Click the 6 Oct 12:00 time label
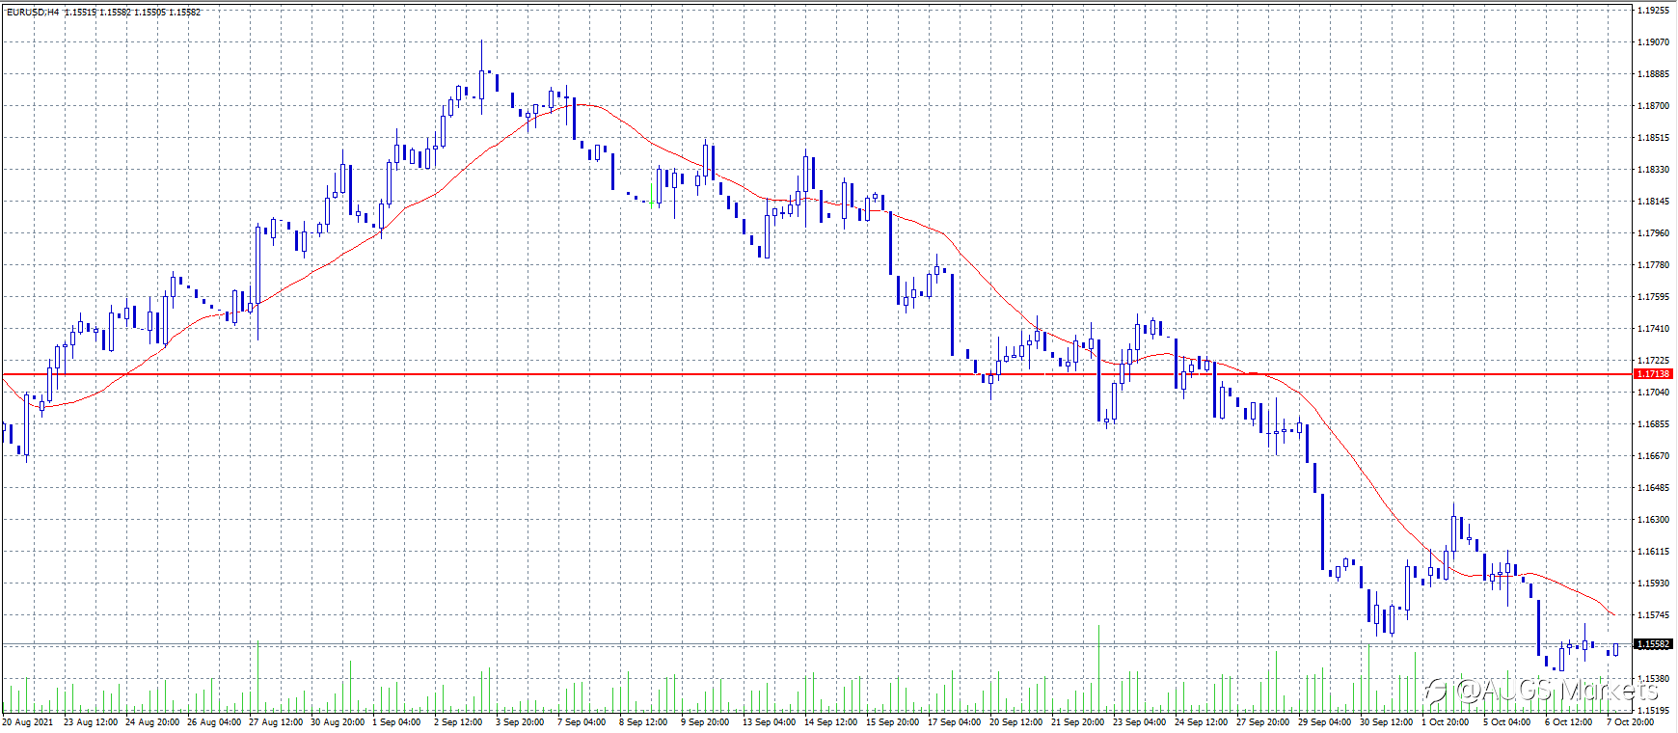Viewport: 1678px width, 733px height. (x=1569, y=722)
